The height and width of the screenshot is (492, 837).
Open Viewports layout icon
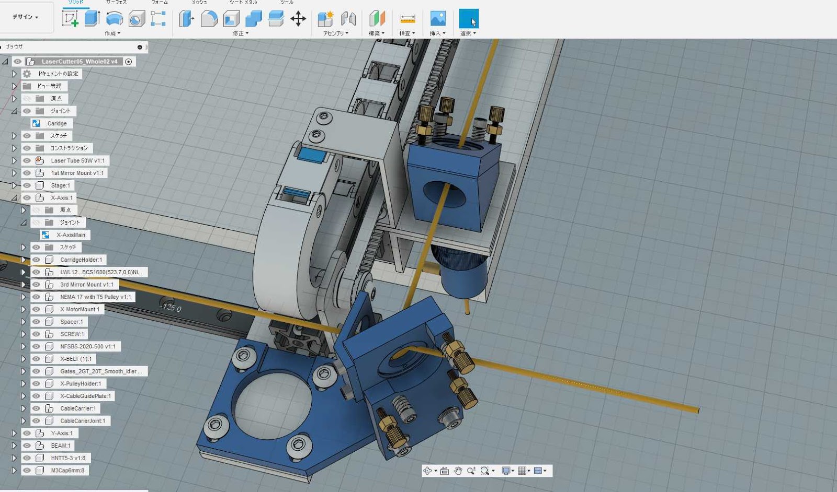(x=538, y=471)
